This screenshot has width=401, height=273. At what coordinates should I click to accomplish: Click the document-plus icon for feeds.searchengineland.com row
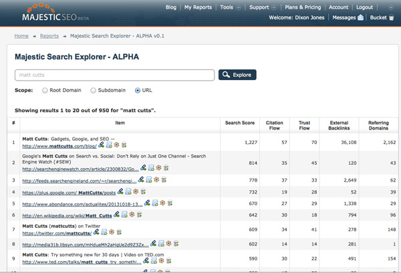point(149,180)
